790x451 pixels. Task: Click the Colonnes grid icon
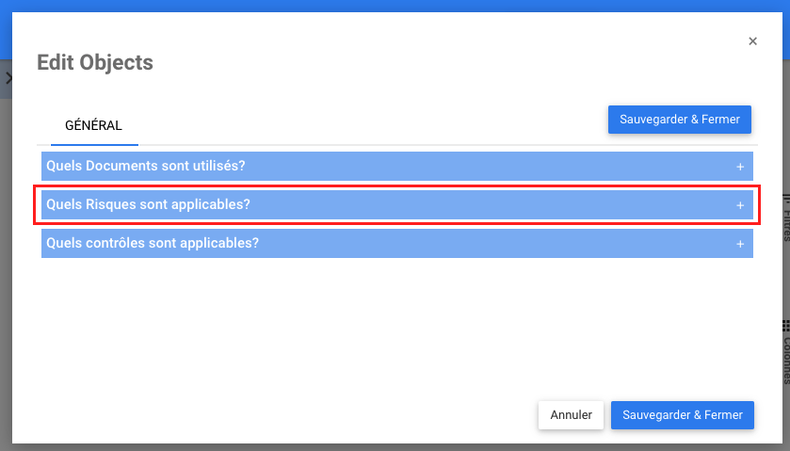(x=784, y=326)
